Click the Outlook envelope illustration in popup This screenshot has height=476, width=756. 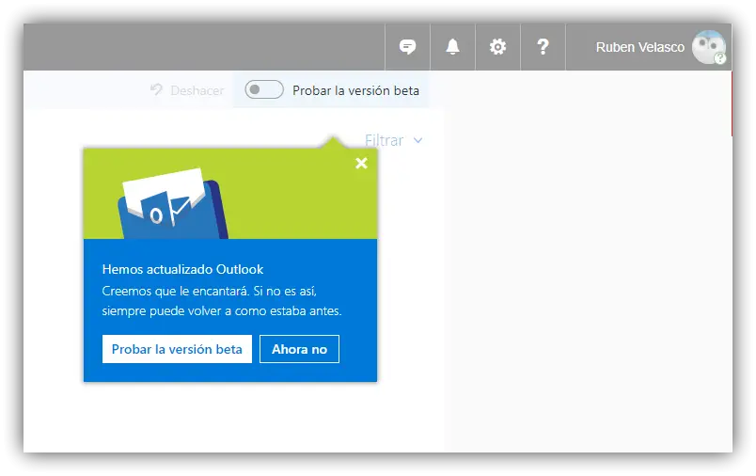pos(173,203)
